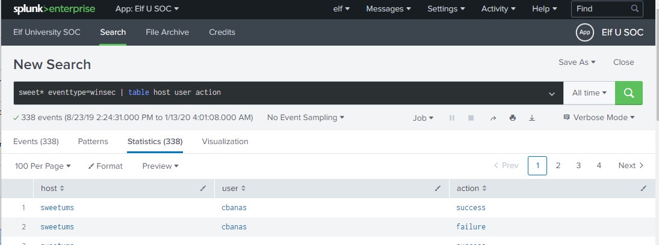
Task: Switch to the Events (338) tab
Action: pos(36,142)
